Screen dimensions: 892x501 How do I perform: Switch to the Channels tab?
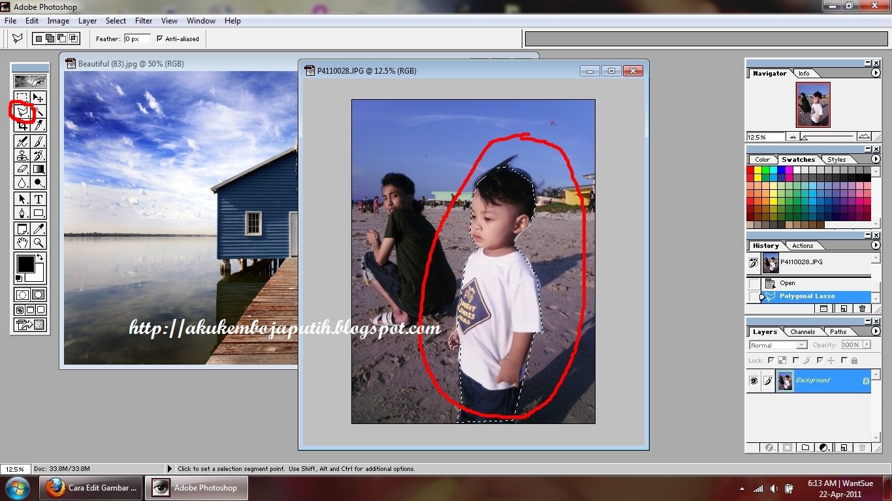[803, 331]
